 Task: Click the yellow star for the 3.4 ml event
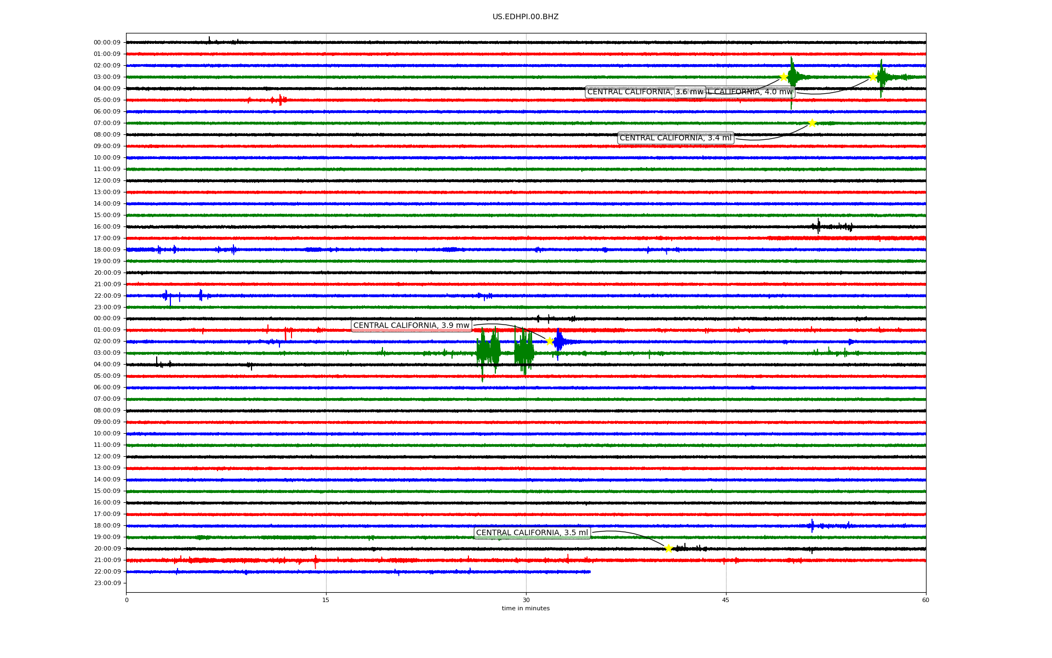click(x=812, y=123)
